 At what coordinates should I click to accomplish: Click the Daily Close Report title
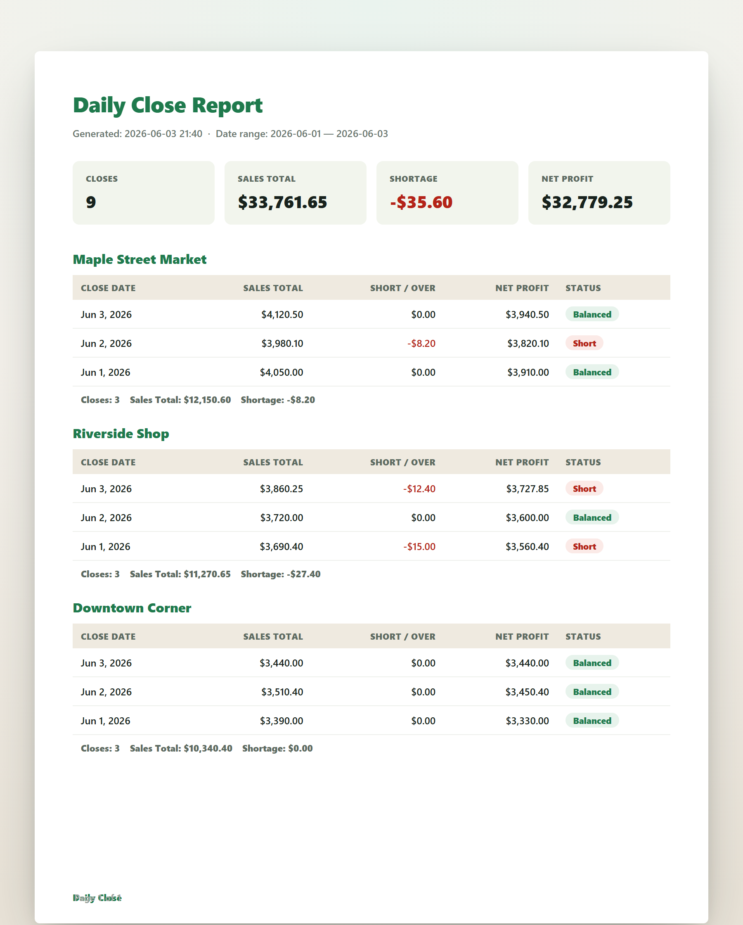167,105
